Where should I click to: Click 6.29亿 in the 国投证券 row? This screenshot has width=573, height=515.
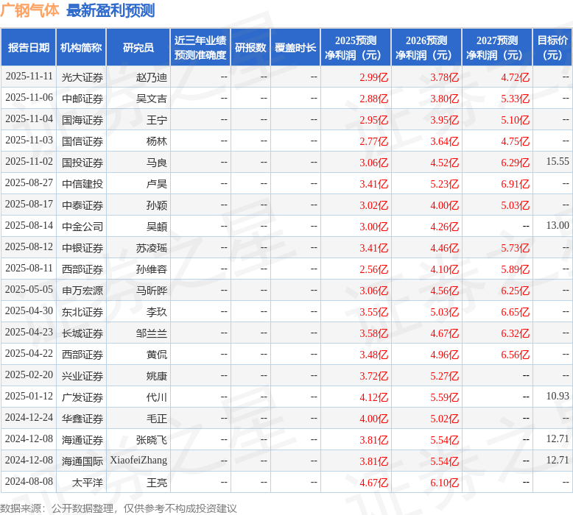515,163
